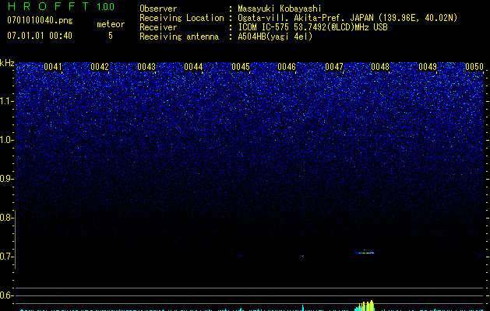Viewport: 490px width, 311px height.
Task: Click the Receiving Location label
Action: pos(182,18)
